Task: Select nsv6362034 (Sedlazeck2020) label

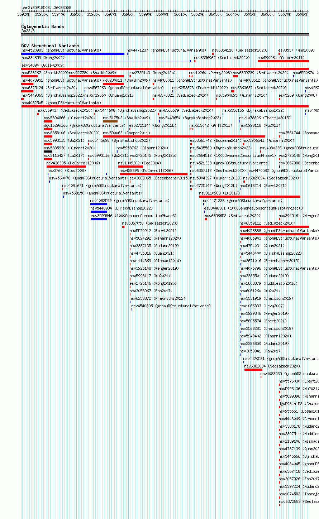Action: pyautogui.click(x=272, y=366)
